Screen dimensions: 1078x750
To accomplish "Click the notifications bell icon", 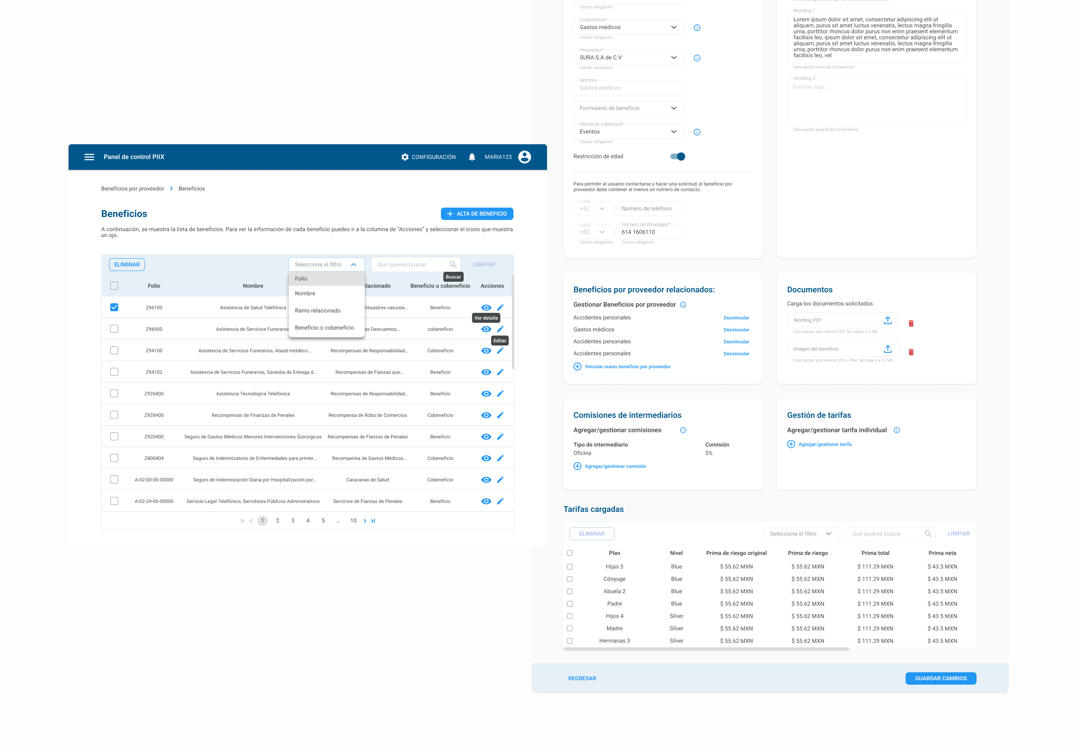I will 471,157.
